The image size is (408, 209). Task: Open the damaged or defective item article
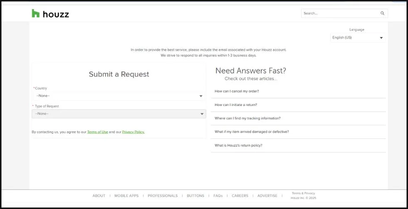pos(252,132)
